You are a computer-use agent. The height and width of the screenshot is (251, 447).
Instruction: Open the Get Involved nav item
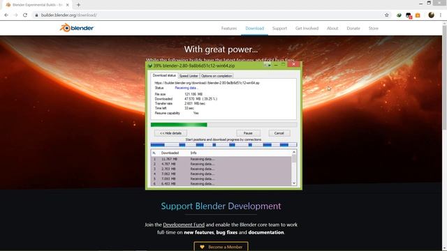point(307,29)
